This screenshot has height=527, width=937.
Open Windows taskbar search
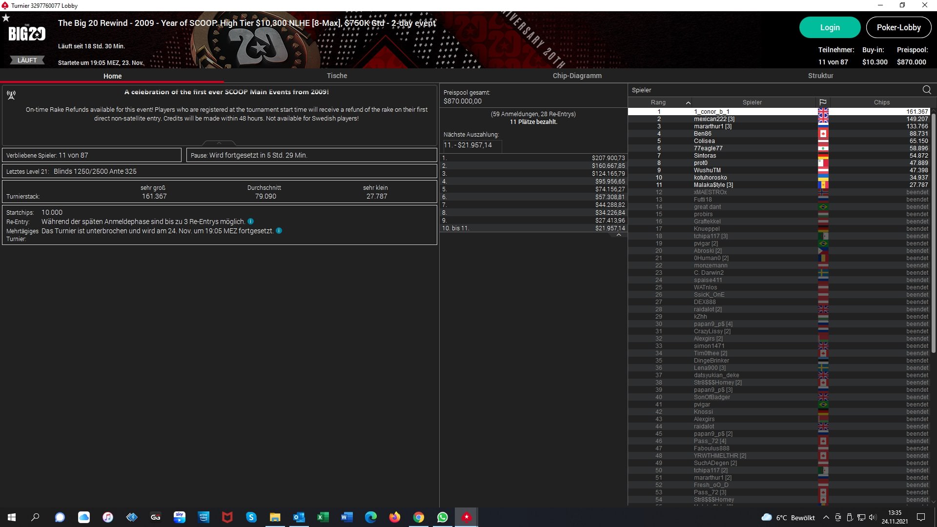[35, 517]
